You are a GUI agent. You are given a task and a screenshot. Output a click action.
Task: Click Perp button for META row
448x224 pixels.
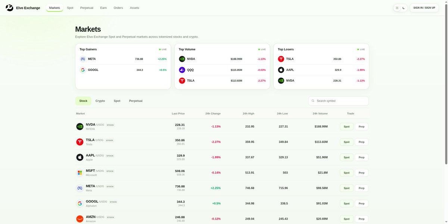click(361, 188)
